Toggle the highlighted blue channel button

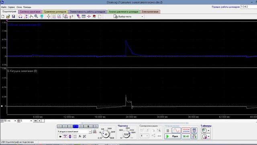pos(75,126)
